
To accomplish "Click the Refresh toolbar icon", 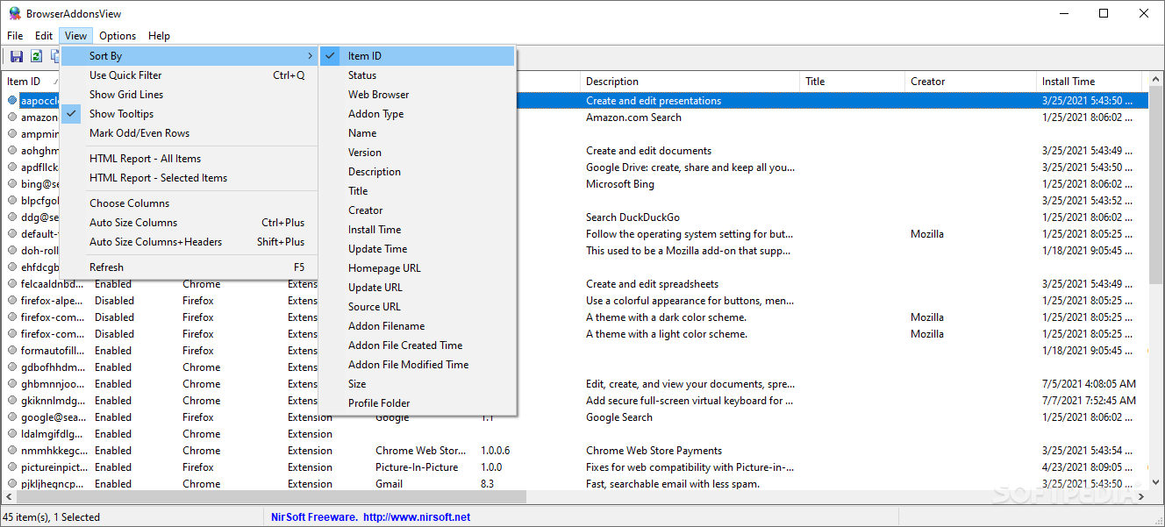I will (36, 57).
